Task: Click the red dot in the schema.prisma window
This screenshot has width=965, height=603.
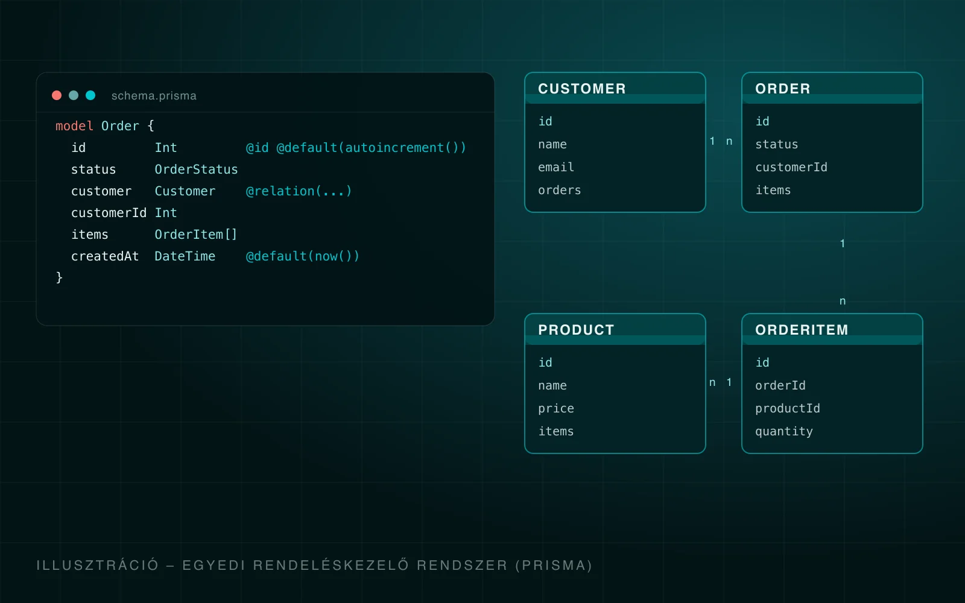Action: [x=57, y=95]
